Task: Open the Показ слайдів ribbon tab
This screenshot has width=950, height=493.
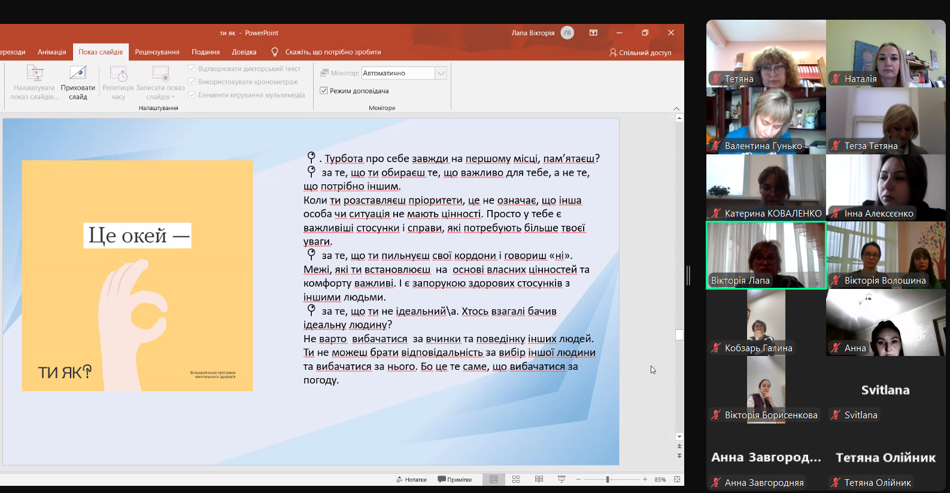Action: [x=101, y=52]
